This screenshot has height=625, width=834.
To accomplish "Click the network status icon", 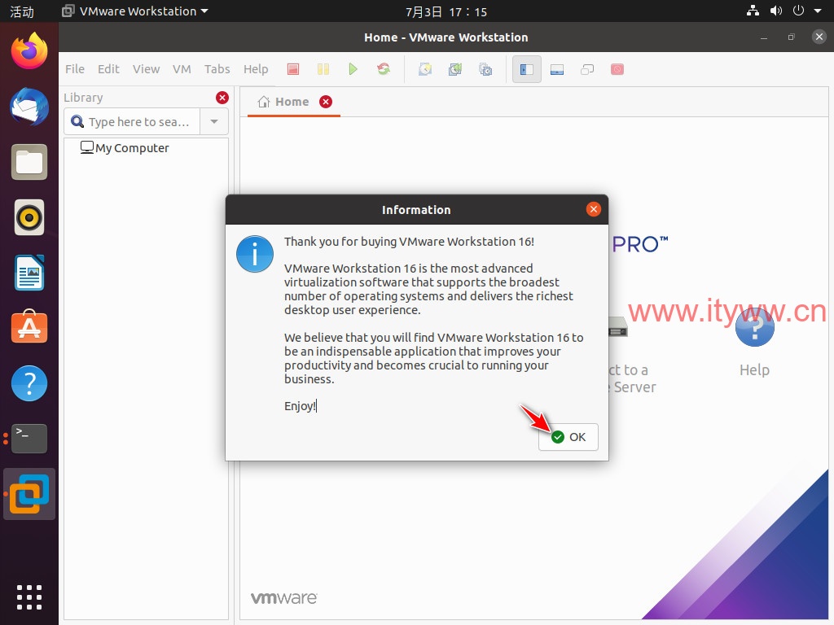I will (x=753, y=11).
